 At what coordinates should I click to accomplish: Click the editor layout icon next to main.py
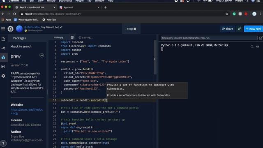[72, 37]
